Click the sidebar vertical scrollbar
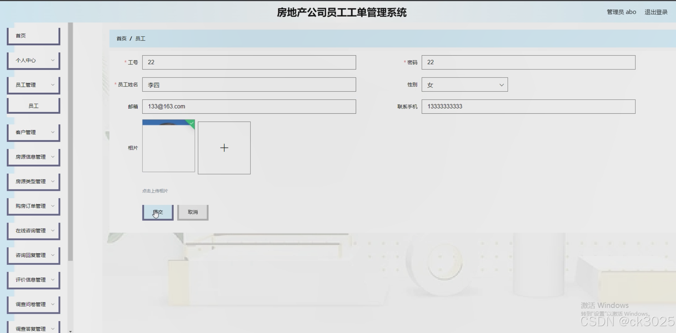676x333 pixels. click(70, 141)
